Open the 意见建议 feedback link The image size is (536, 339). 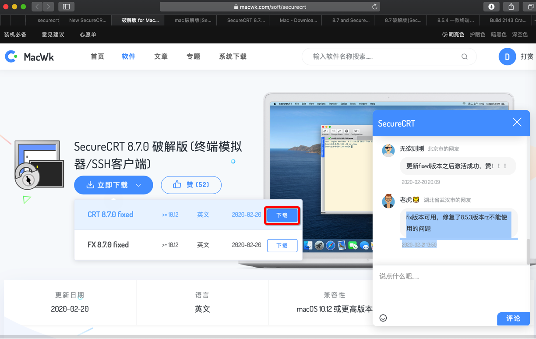53,35
